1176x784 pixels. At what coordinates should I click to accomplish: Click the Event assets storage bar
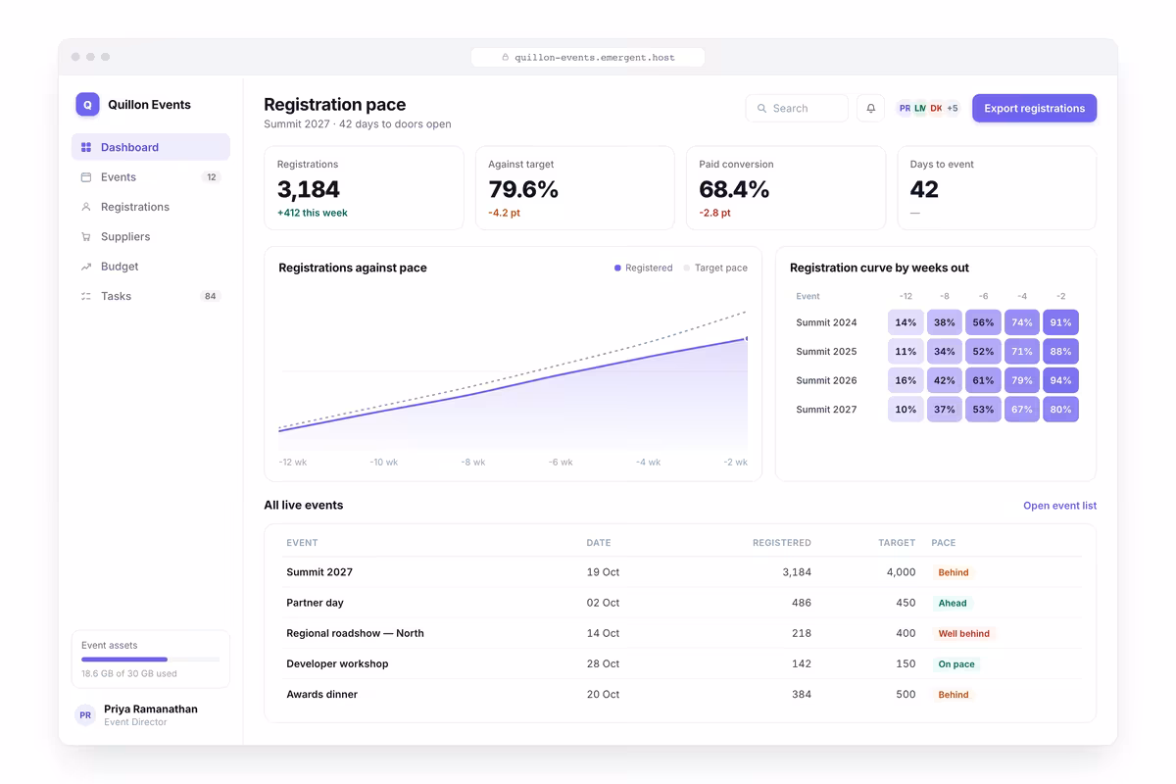[x=151, y=660]
